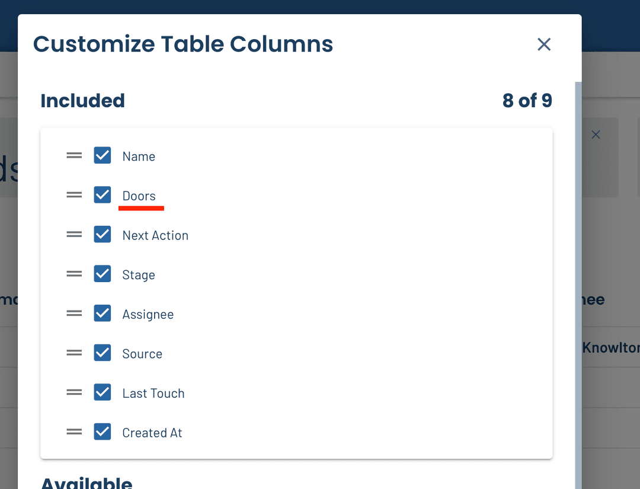Uncheck the Doors column checkbox
Image resolution: width=640 pixels, height=489 pixels.
tap(103, 195)
